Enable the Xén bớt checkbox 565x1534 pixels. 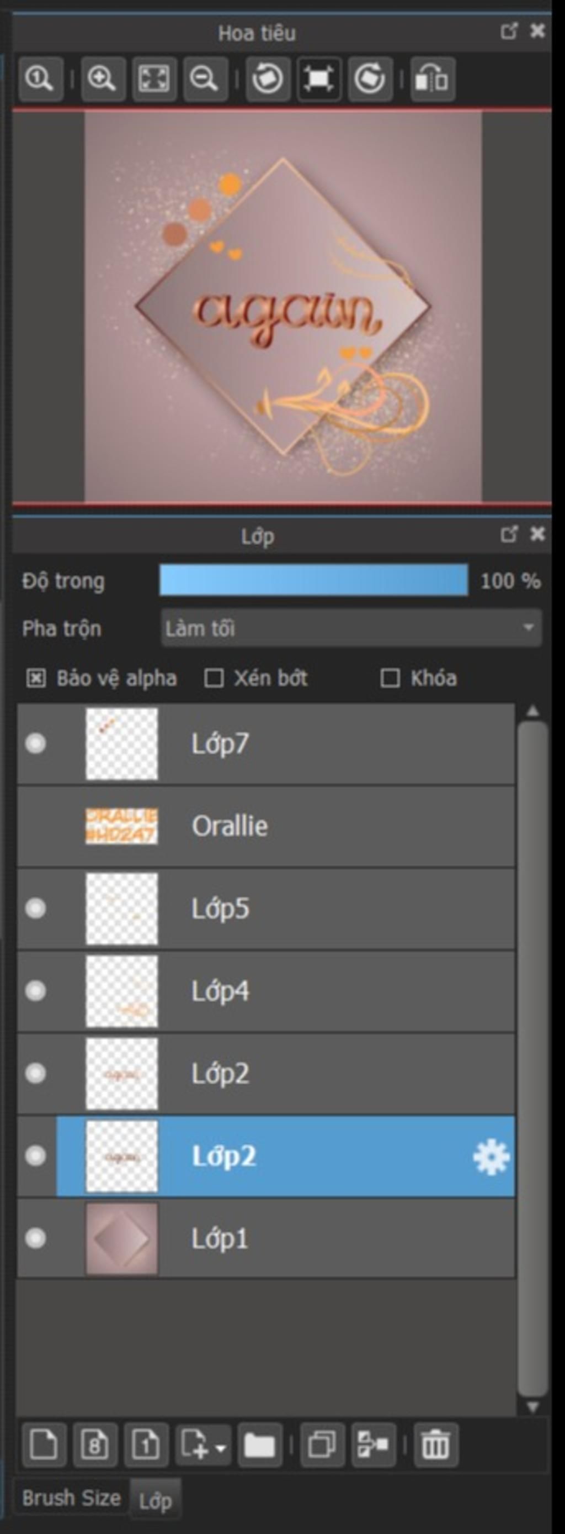click(214, 677)
